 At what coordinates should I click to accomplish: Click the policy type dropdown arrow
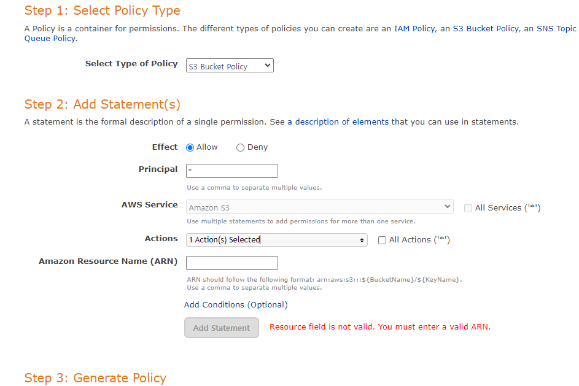(268, 66)
